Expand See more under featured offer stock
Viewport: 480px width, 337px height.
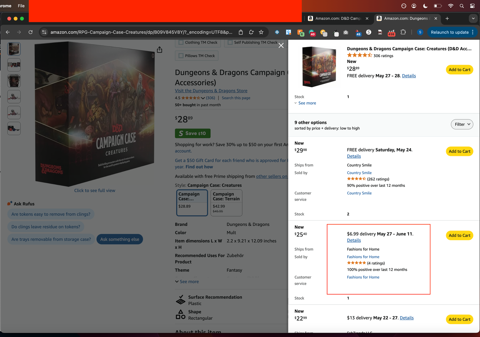tap(305, 103)
